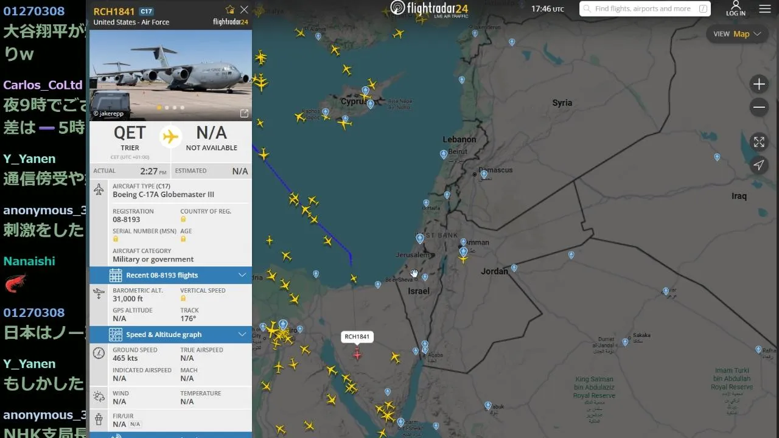Select second photo carousel dot
Image resolution: width=779 pixels, height=438 pixels.
[167, 108]
